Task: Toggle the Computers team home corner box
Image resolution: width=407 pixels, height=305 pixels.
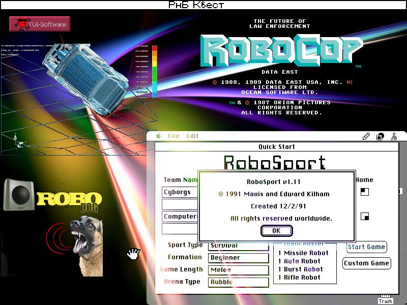Action: 365,216
